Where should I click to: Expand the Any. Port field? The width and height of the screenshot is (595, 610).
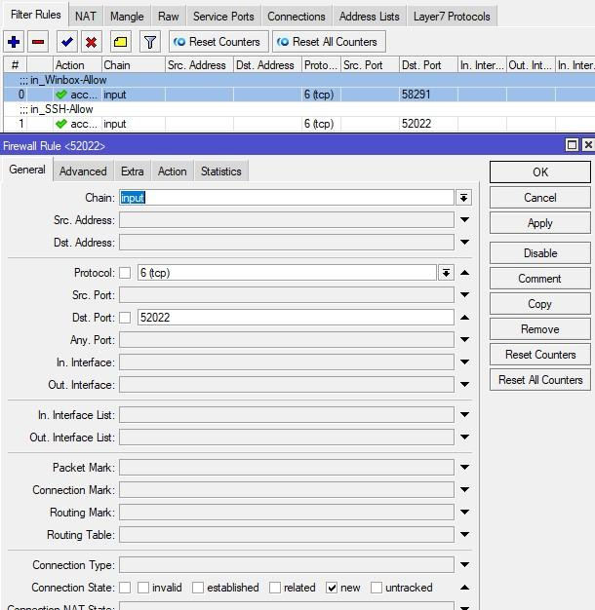tap(464, 340)
